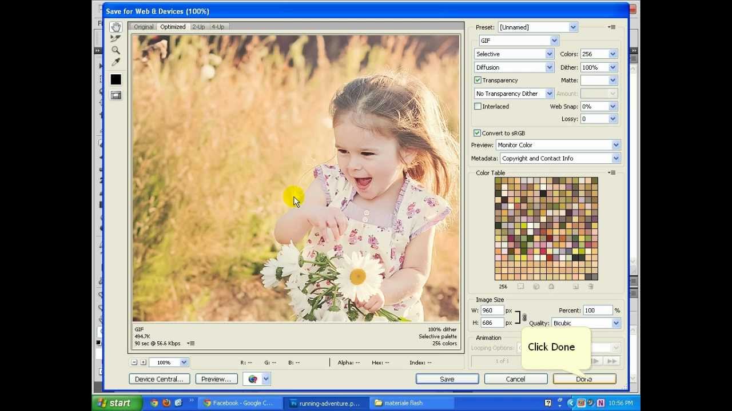Toggle Convert to sRGB checkbox
Viewport: 732px width, 411px height.
coord(477,133)
